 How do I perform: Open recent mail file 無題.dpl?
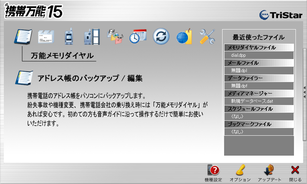click(259, 71)
